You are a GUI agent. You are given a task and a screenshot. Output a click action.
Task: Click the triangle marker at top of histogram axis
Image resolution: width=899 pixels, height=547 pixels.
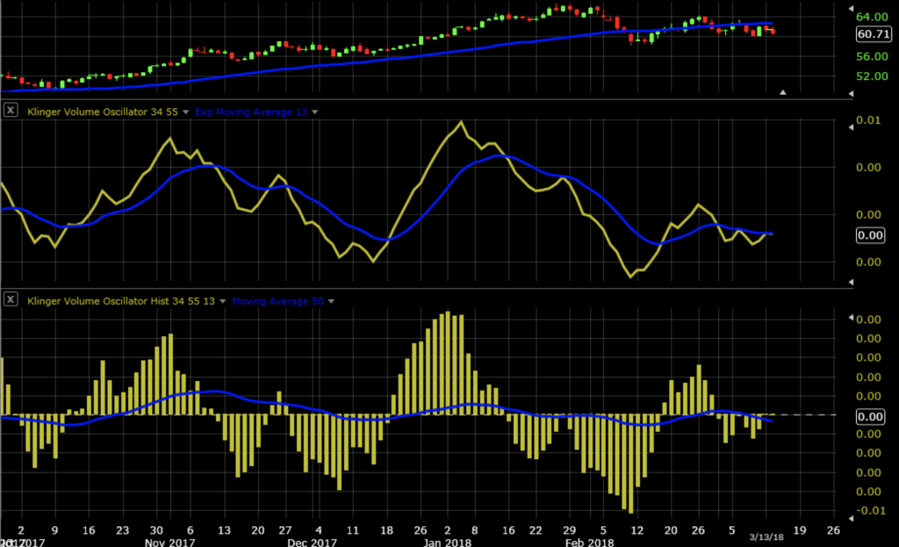850,317
